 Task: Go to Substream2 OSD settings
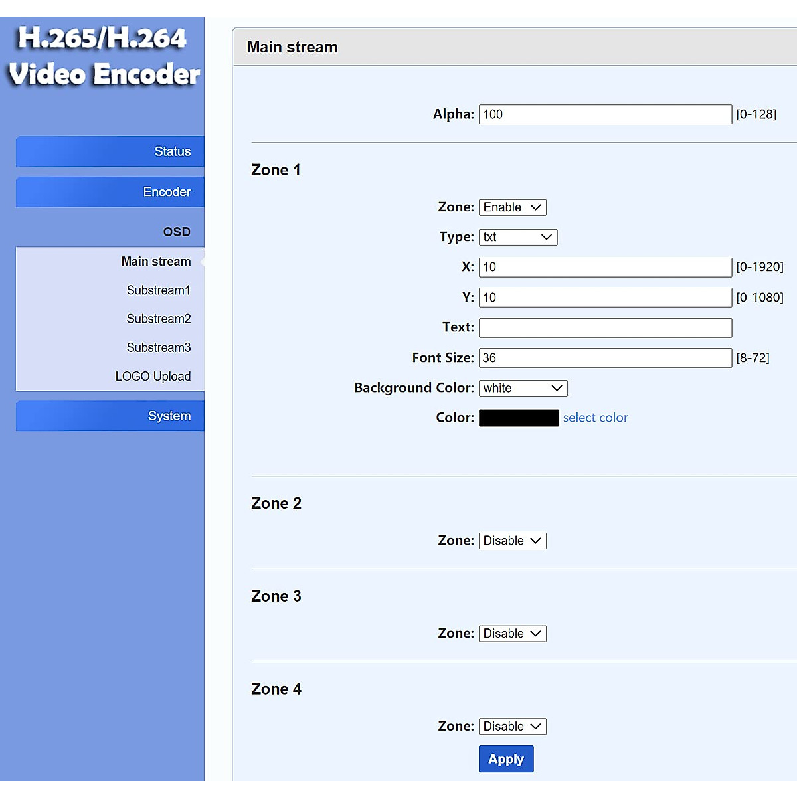158,319
